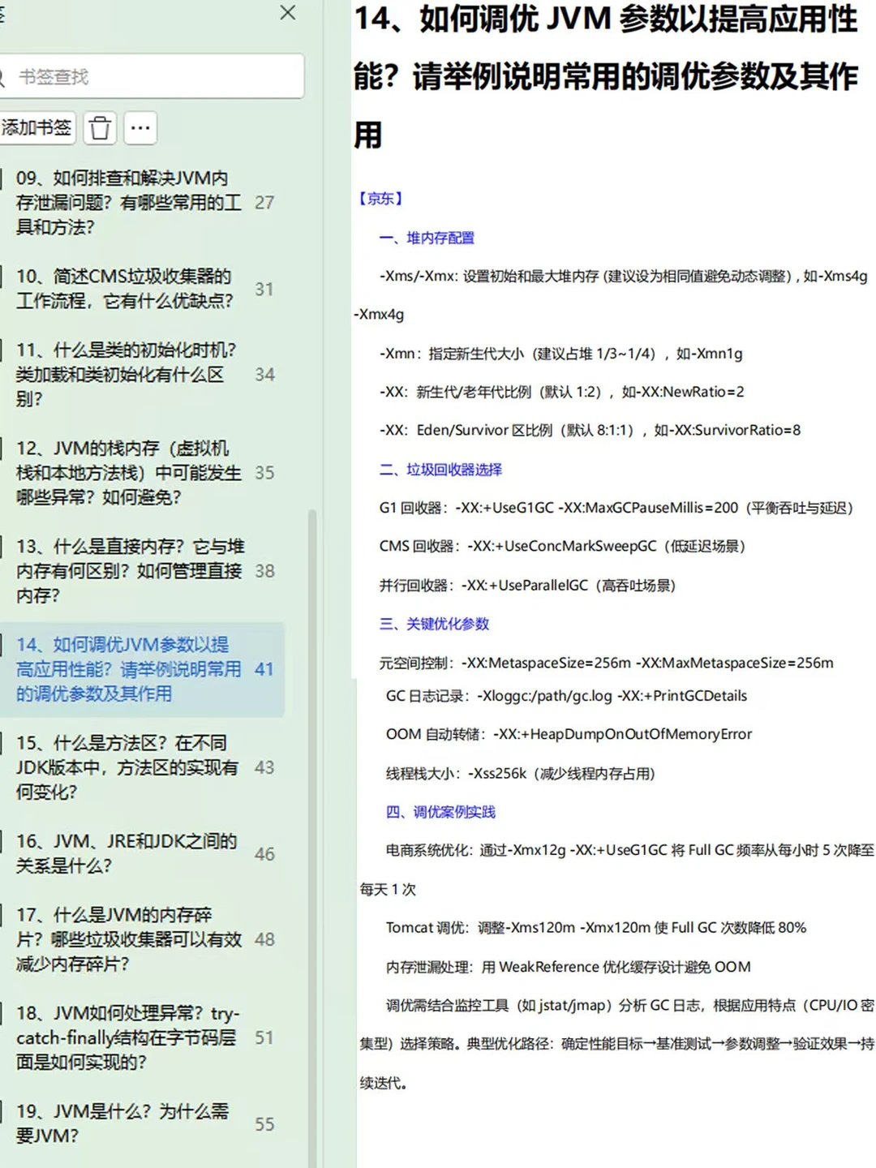Click the 【京东】 link in the document
876x1168 pixels.
pyautogui.click(x=380, y=198)
